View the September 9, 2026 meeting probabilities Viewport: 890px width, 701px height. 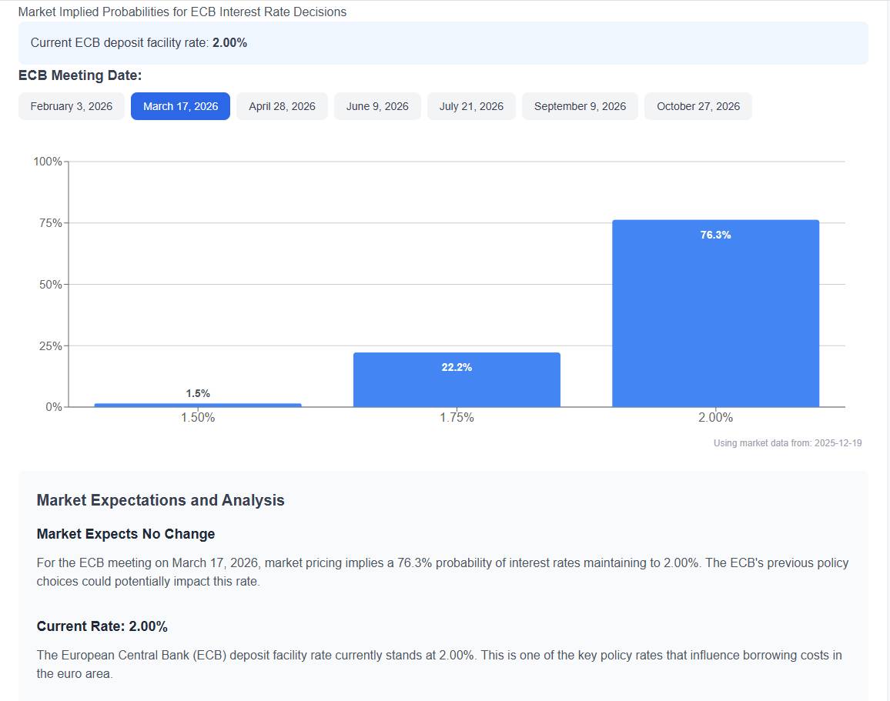580,106
